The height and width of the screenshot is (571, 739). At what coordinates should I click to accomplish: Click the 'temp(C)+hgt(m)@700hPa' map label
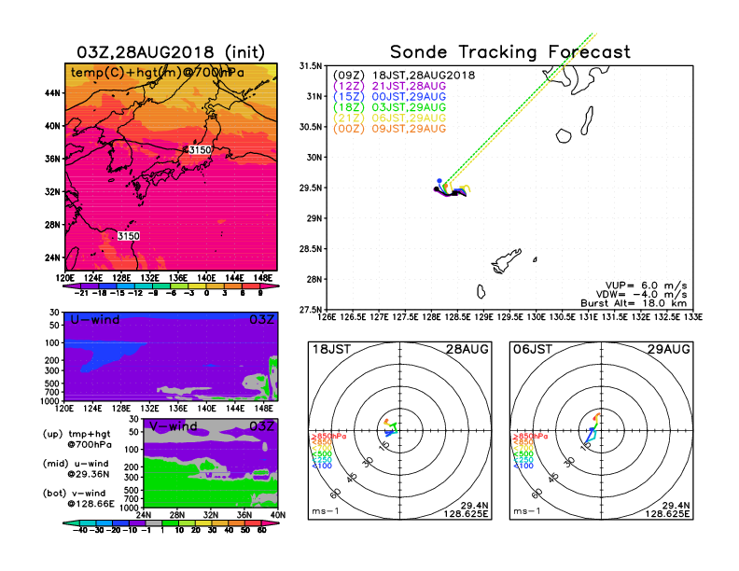(158, 73)
